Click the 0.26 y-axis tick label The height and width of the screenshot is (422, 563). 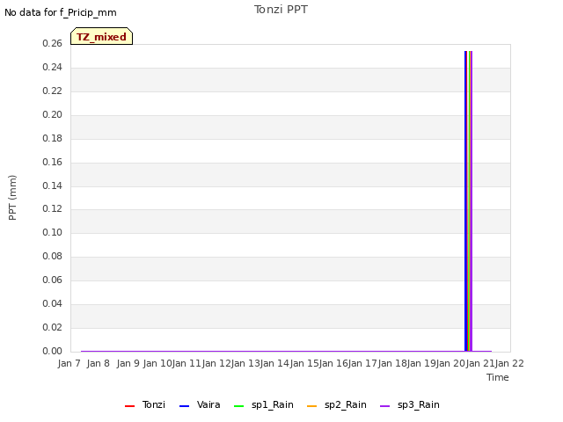click(x=53, y=43)
